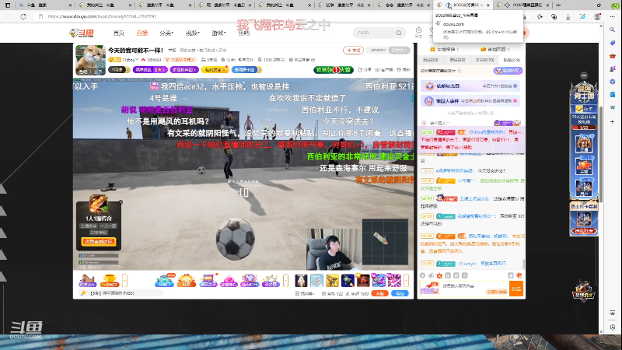The width and height of the screenshot is (622, 350).
Task: Focus the Douyu site search box
Action: tap(375, 33)
